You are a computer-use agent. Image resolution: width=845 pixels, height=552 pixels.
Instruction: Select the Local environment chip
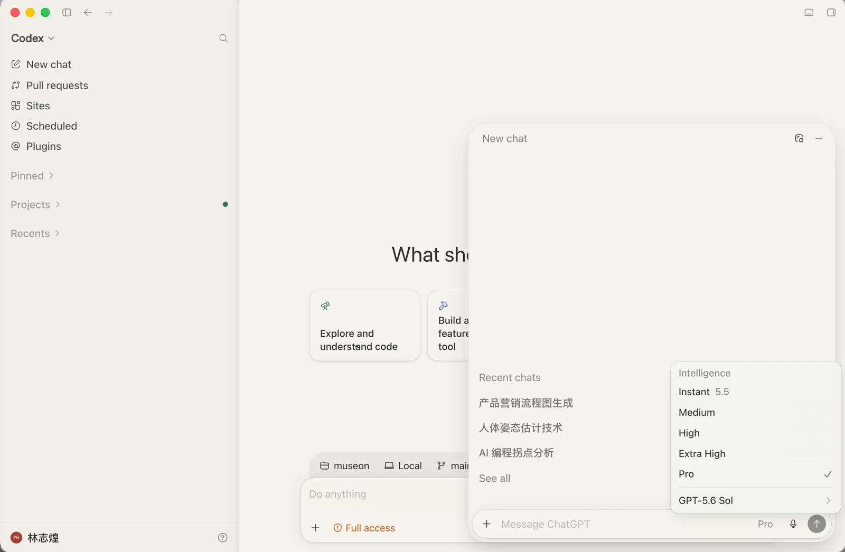(403, 465)
